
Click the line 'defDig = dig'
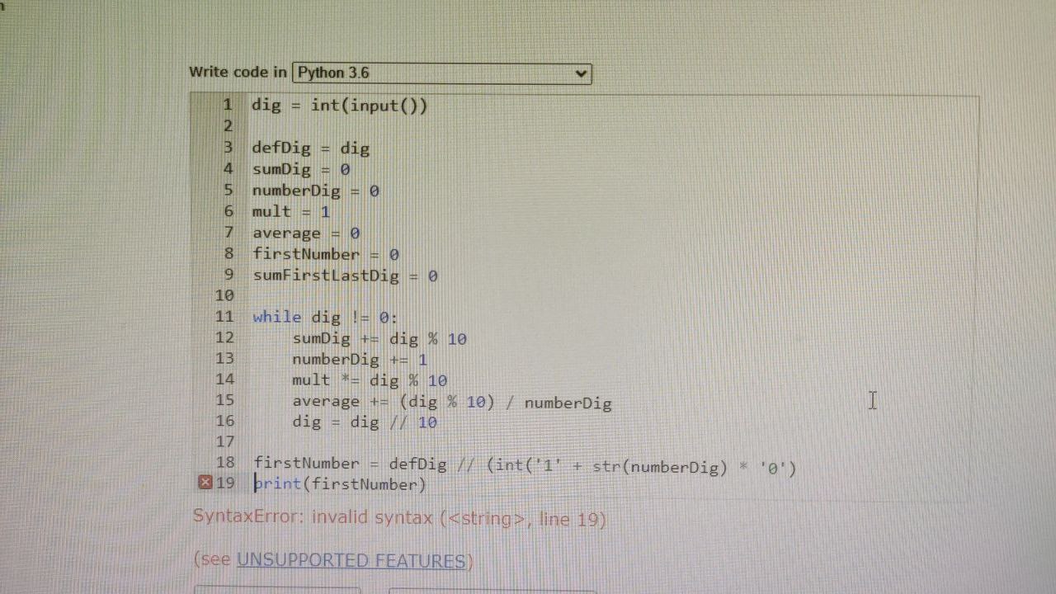click(310, 148)
